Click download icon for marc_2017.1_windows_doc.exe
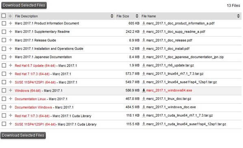The height and width of the screenshot is (148, 243). tap(144, 107)
